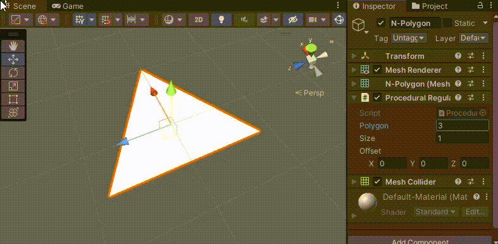Click the Persp projection label in gizmo

click(x=310, y=93)
